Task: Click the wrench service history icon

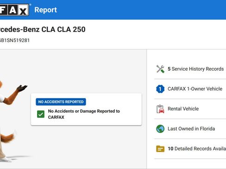Action: [160, 69]
